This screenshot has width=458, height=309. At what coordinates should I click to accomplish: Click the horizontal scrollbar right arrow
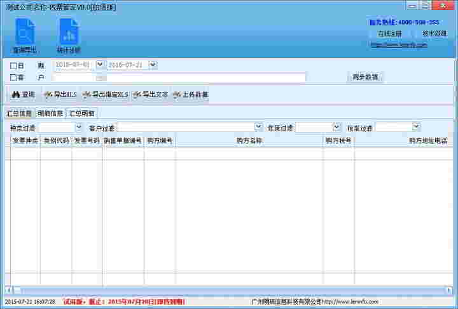(450, 290)
